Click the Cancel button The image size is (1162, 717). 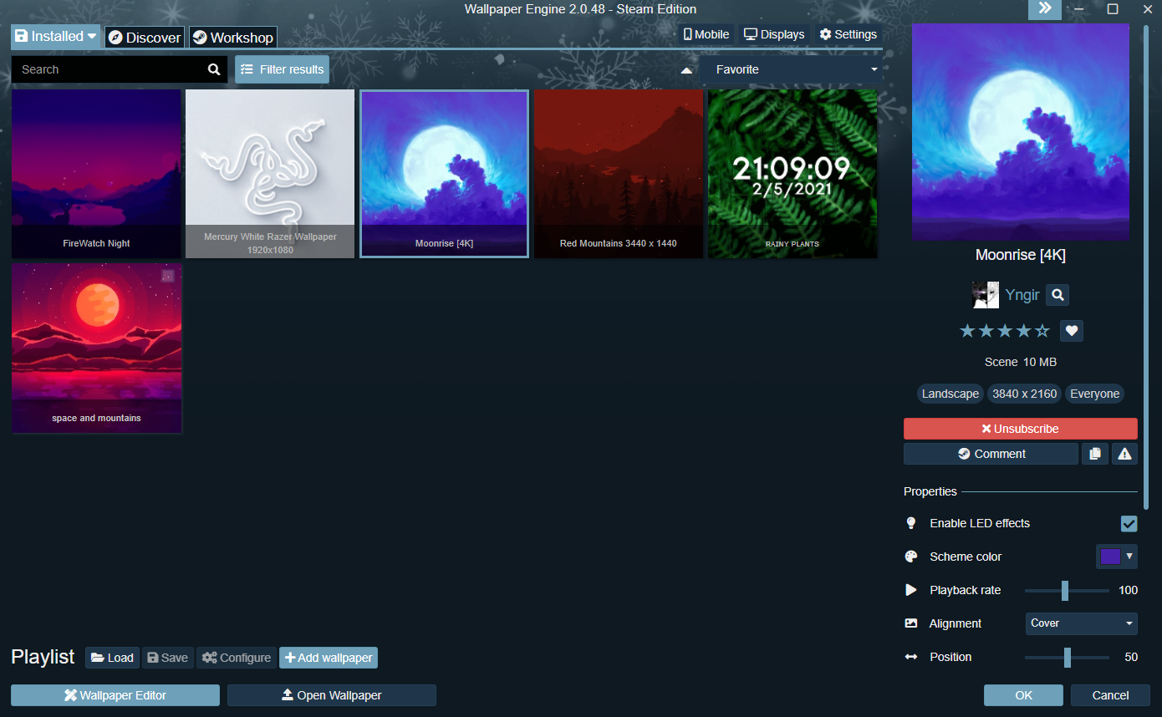coord(1110,695)
